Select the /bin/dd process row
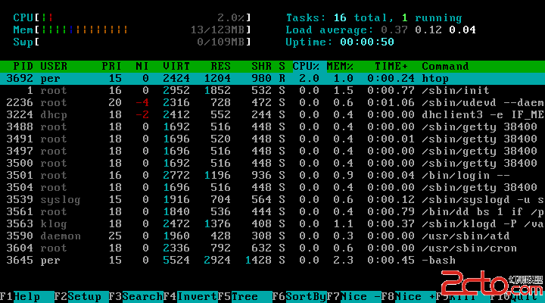Screen dimensions: 545x303 272,212
